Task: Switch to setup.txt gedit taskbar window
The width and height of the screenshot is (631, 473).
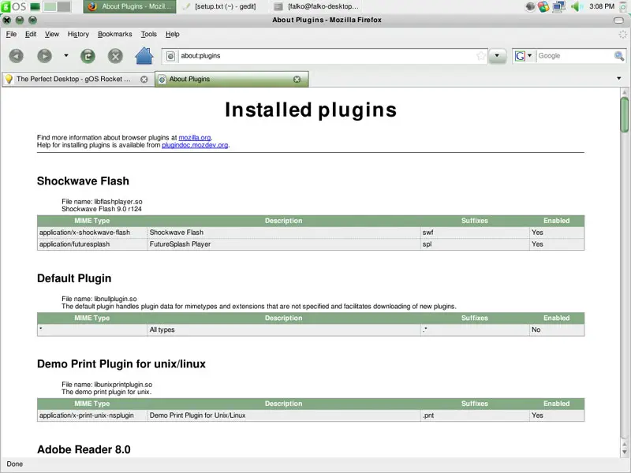Action: tap(221, 6)
